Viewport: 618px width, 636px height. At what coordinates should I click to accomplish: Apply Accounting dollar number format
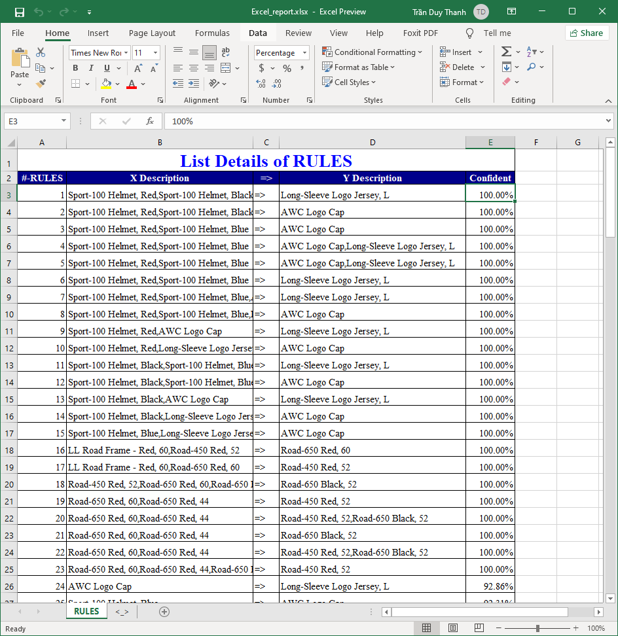pyautogui.click(x=261, y=68)
